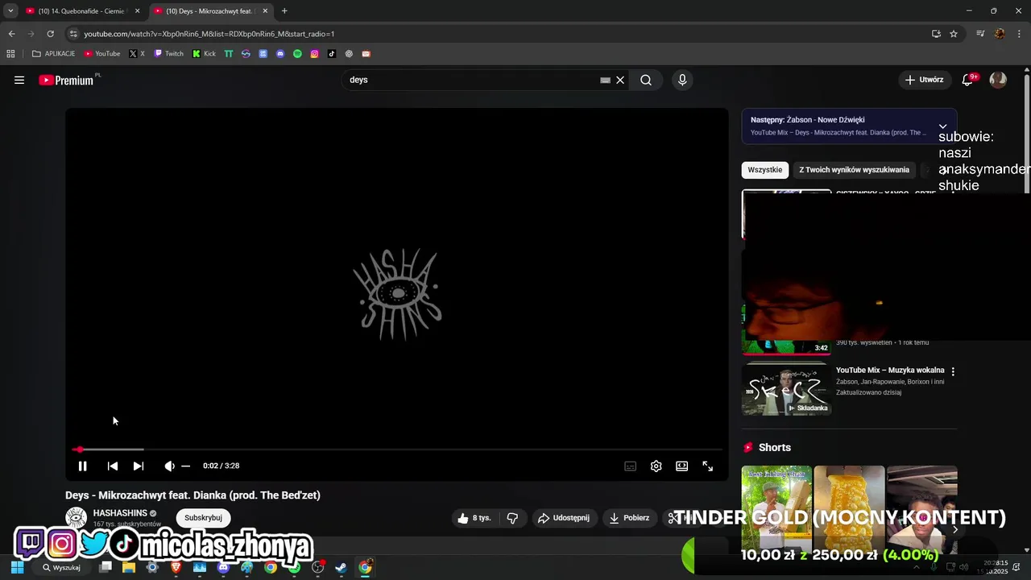
Task: Subscribe with the Subskrybuj button
Action: coord(203,518)
